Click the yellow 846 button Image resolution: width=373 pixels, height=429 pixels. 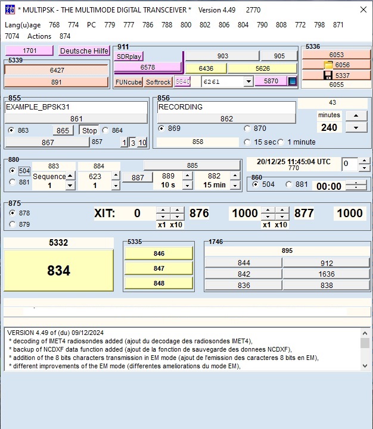[x=159, y=253]
